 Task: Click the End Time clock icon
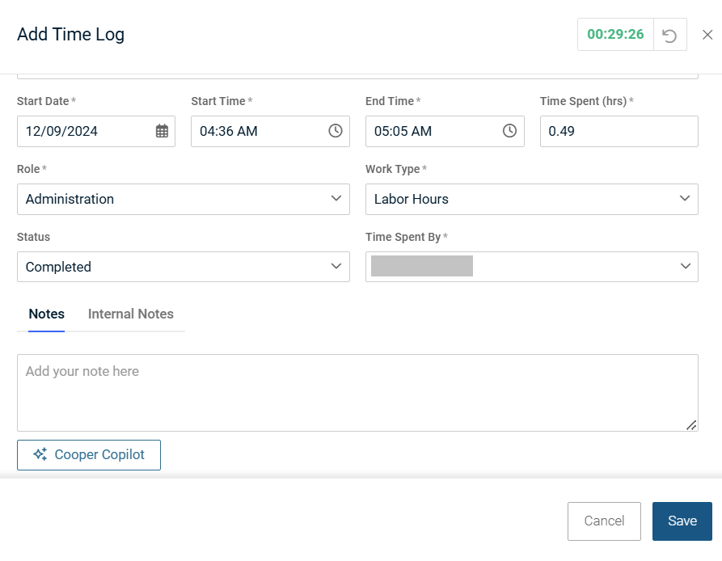coord(509,131)
